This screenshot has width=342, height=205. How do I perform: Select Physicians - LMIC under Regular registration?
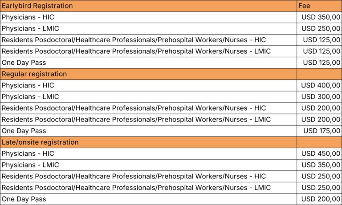(x=30, y=97)
